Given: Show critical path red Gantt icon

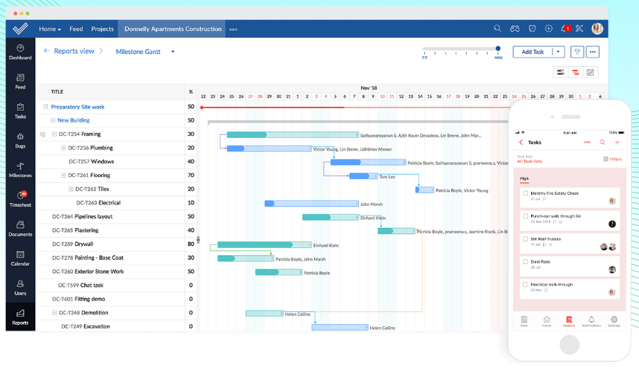Looking at the screenshot, I should (575, 72).
